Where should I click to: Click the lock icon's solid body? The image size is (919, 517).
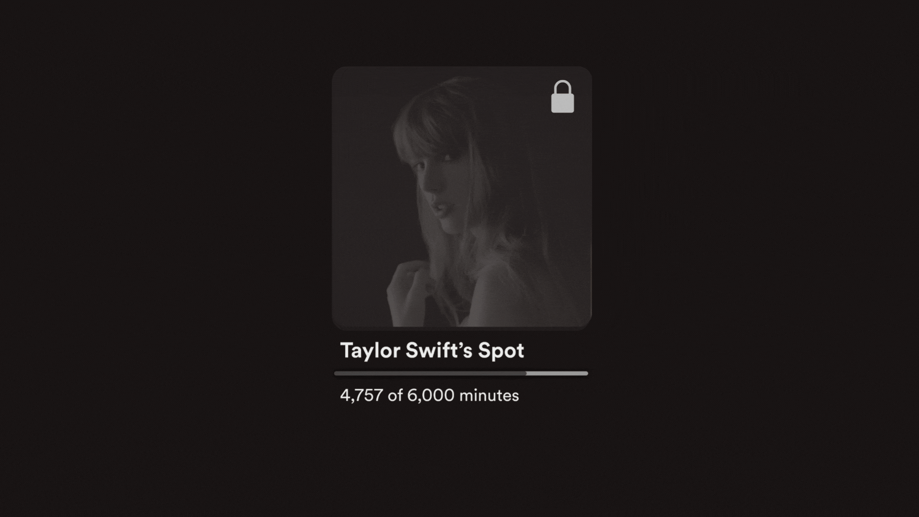pos(562,104)
